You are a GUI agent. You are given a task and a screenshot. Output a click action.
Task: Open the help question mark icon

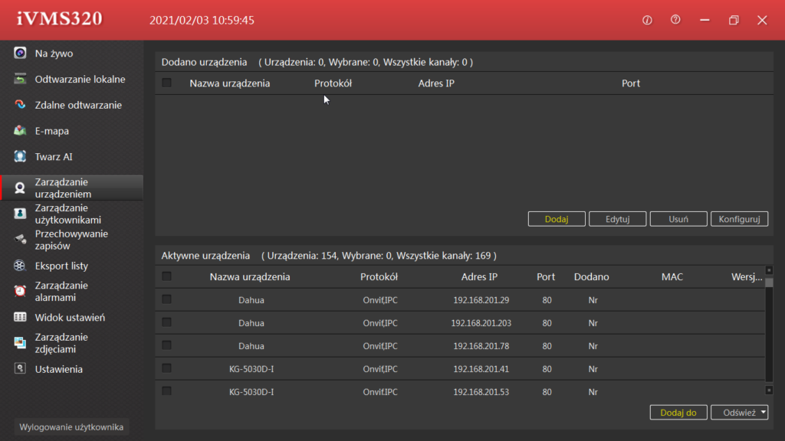[x=675, y=20]
